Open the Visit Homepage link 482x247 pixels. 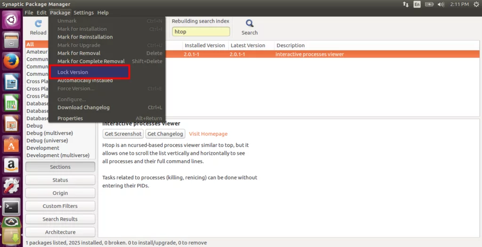tap(208, 134)
